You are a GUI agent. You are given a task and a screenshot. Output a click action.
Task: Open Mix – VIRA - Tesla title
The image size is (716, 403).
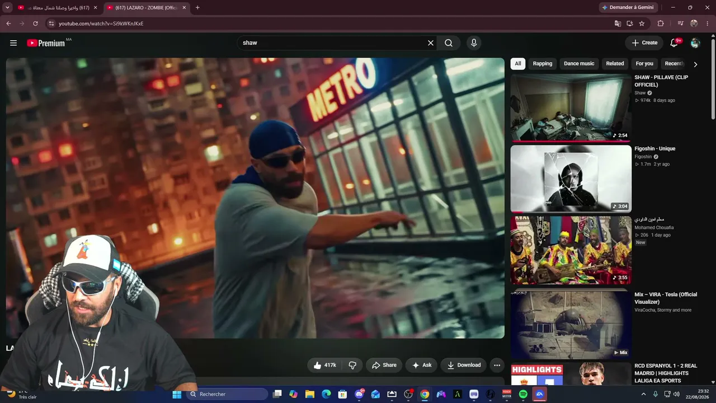[x=666, y=298]
